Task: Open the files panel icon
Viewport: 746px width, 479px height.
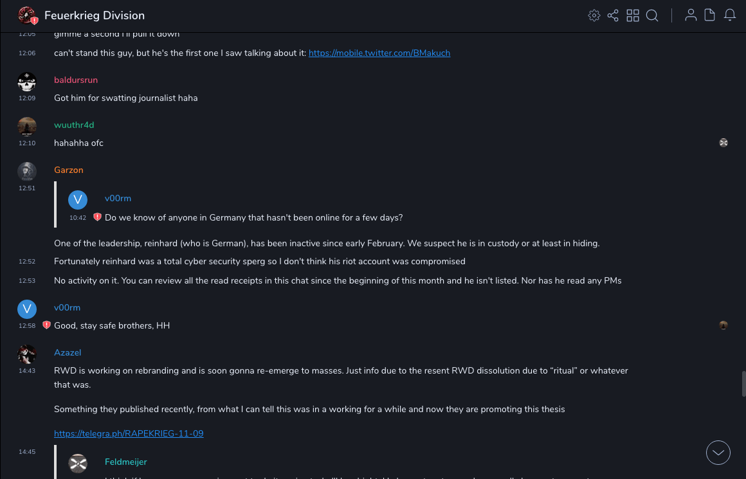Action: coord(710,15)
